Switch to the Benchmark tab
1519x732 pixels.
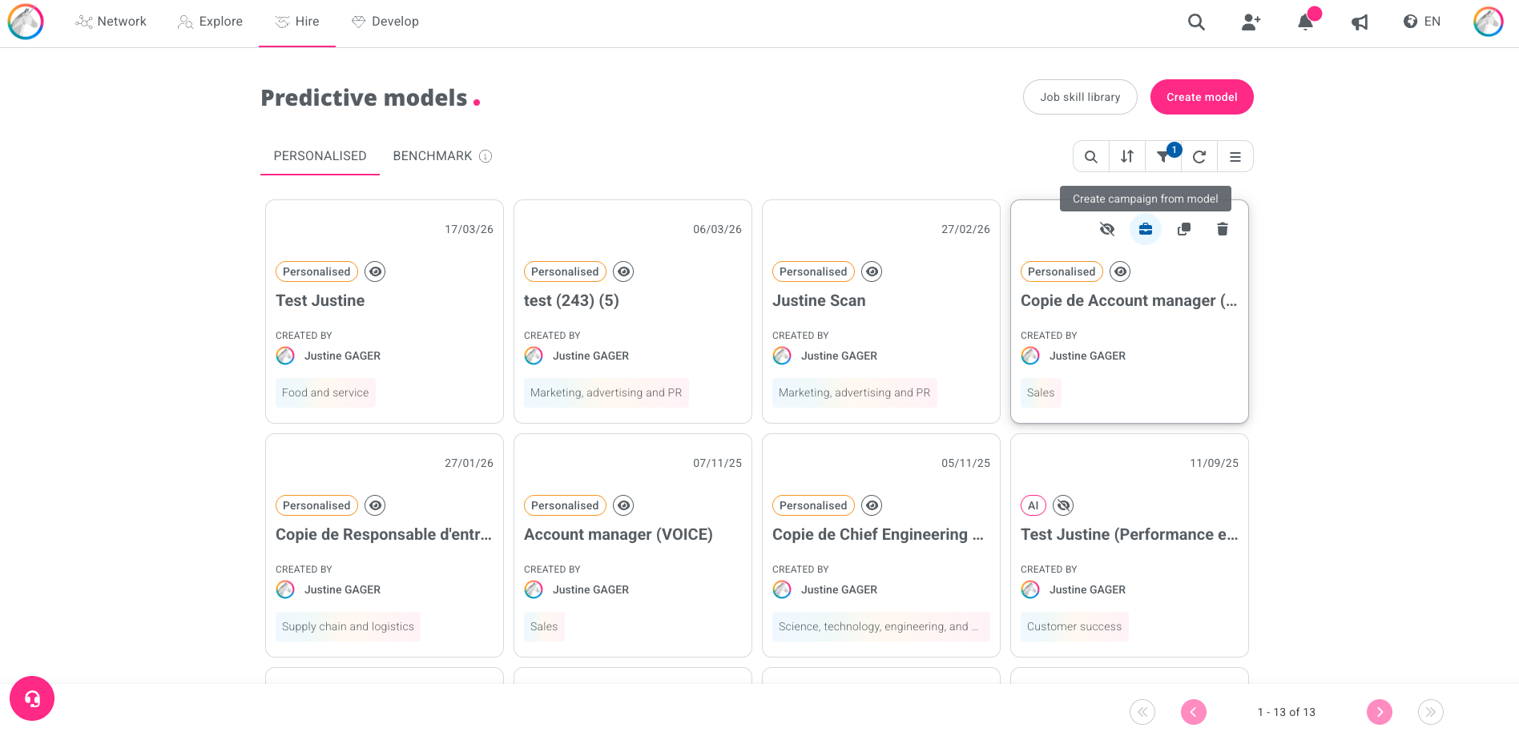[x=433, y=156]
